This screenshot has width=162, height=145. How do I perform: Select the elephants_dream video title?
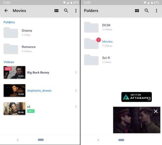point(39,91)
